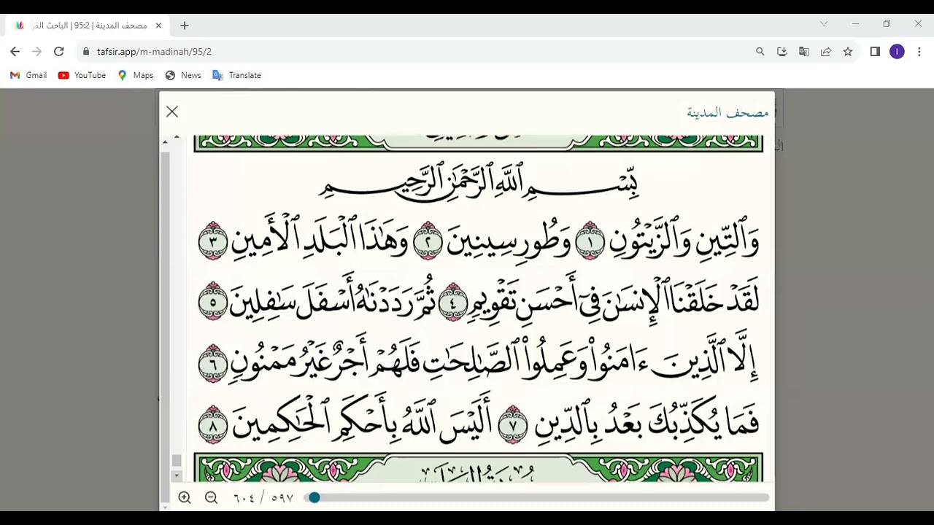This screenshot has width=934, height=525.
Task: Click the vertical scrollbar thumb
Action: click(x=176, y=461)
